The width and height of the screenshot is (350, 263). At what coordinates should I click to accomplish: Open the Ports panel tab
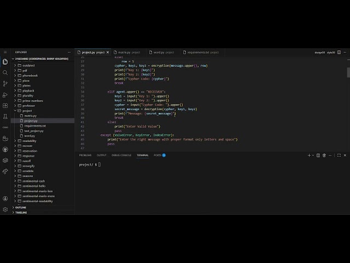click(160, 155)
